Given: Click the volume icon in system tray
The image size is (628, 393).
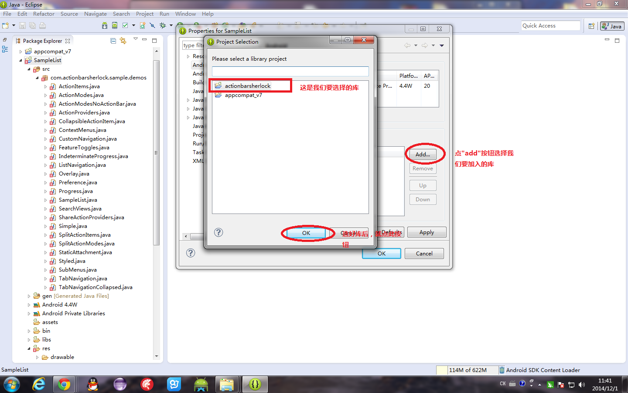Looking at the screenshot, I should point(582,385).
